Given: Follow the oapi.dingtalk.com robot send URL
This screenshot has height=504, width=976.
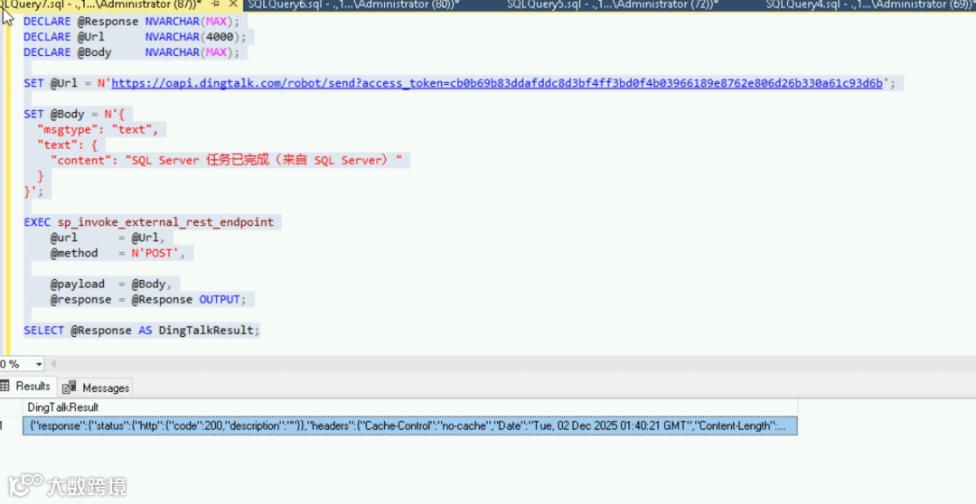Looking at the screenshot, I should [x=497, y=83].
